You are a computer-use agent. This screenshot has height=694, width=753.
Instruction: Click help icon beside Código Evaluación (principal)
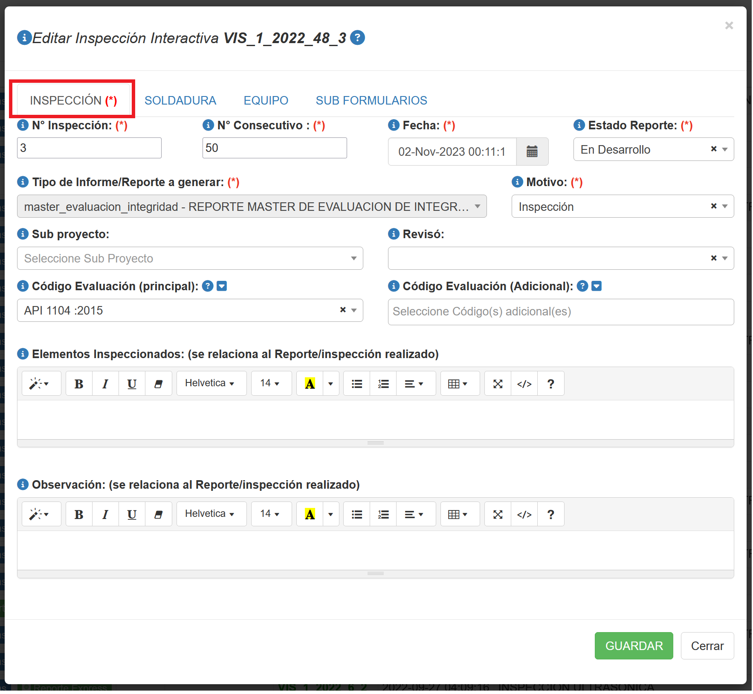click(208, 286)
